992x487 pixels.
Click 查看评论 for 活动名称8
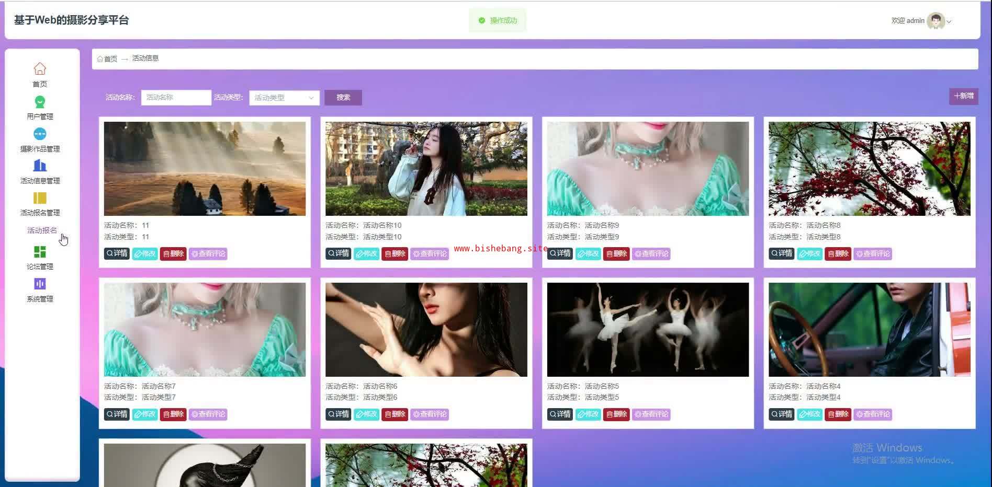pyautogui.click(x=873, y=254)
